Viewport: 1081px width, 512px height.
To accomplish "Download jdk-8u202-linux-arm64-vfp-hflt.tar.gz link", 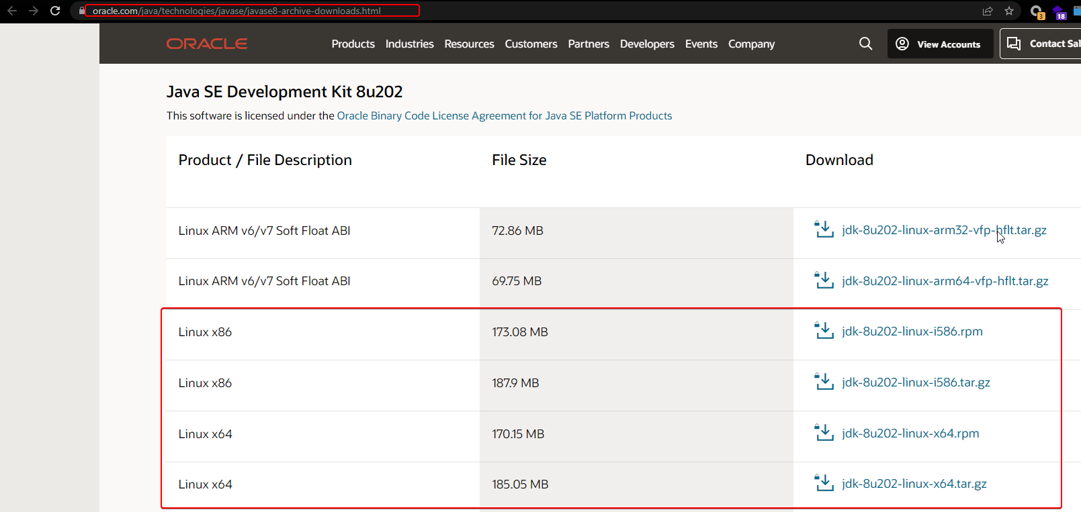I will point(945,281).
